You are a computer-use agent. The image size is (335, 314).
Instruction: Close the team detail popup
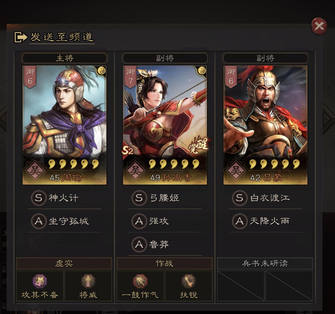point(319,26)
